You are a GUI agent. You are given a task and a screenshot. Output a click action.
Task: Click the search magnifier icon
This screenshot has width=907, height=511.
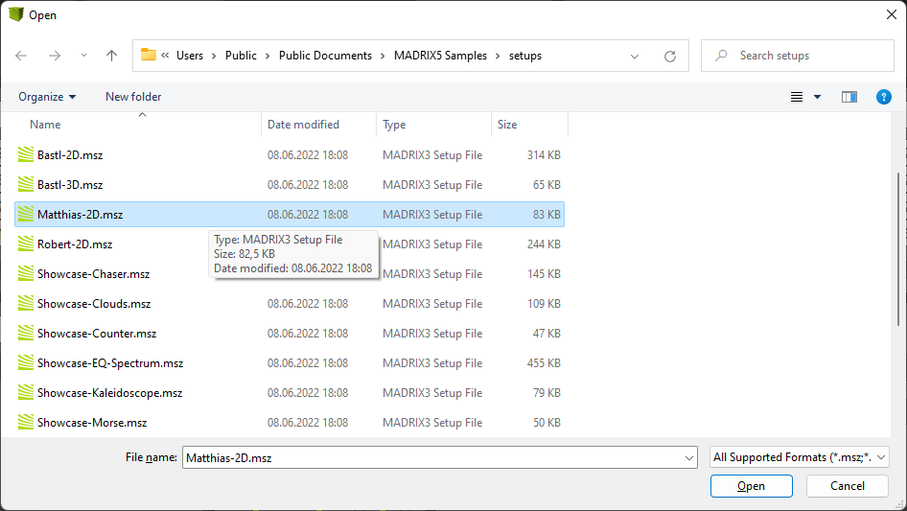tap(721, 56)
